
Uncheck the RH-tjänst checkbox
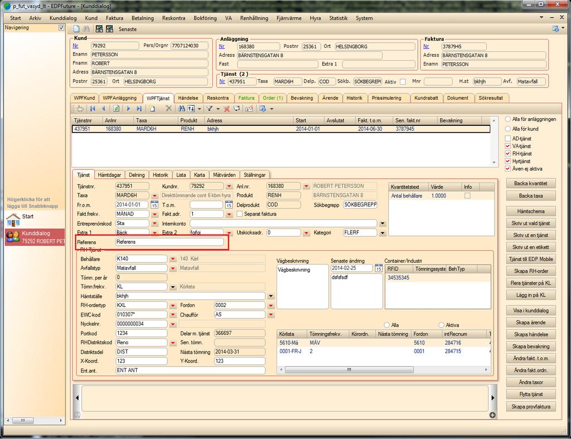pos(507,154)
